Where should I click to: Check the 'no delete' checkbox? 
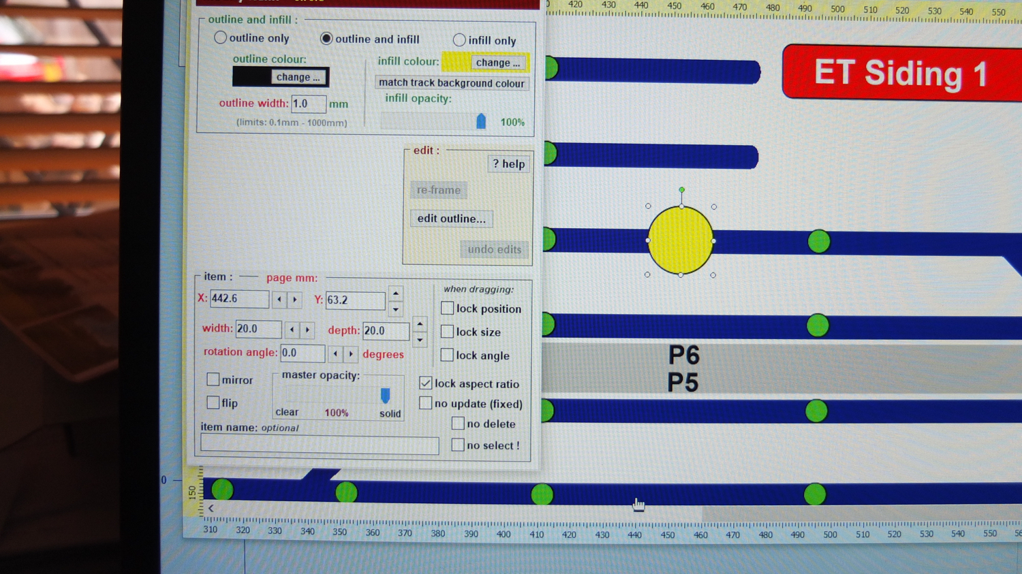pyautogui.click(x=458, y=424)
